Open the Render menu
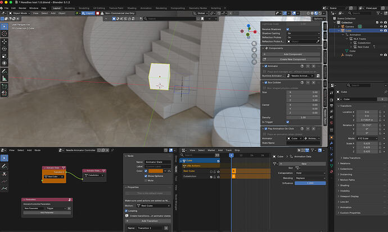Viewport: 388px width, 232px height. [x=22, y=8]
